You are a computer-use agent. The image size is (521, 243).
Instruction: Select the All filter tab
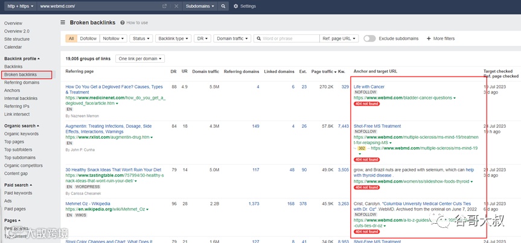[x=71, y=39]
